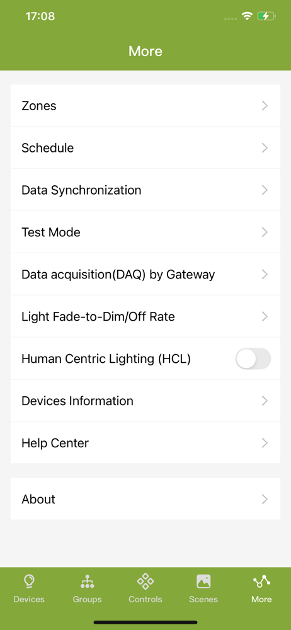Tap the arrow beside Test Mode

(x=265, y=232)
